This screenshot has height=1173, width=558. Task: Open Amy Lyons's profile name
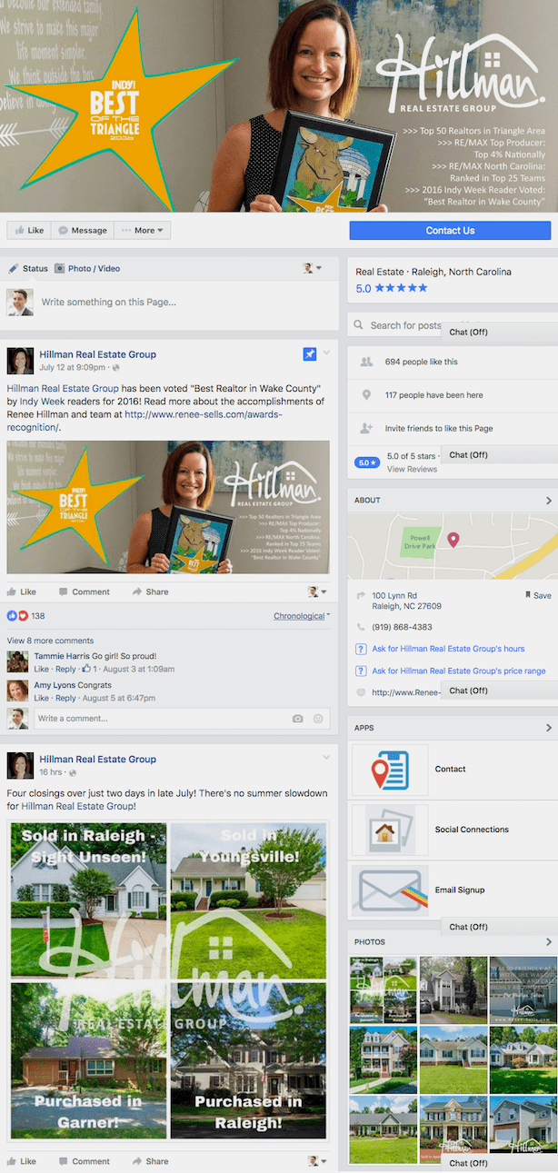tap(55, 685)
